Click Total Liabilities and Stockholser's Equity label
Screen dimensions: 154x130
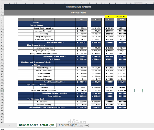47,108
